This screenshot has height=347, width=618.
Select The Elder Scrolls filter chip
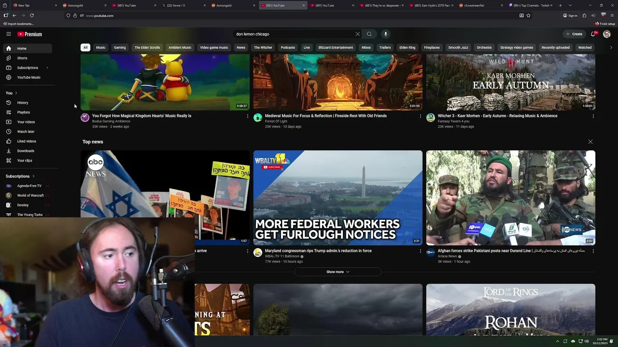(x=147, y=48)
